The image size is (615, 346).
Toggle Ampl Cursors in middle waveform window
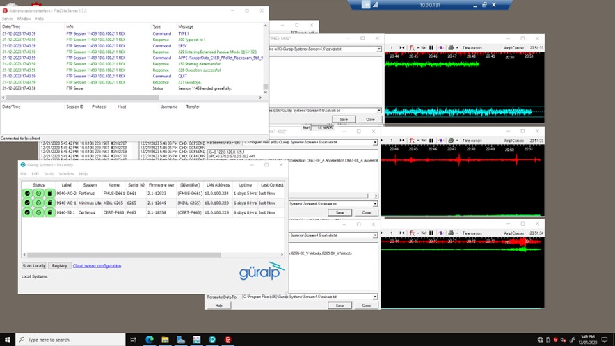coord(513,141)
